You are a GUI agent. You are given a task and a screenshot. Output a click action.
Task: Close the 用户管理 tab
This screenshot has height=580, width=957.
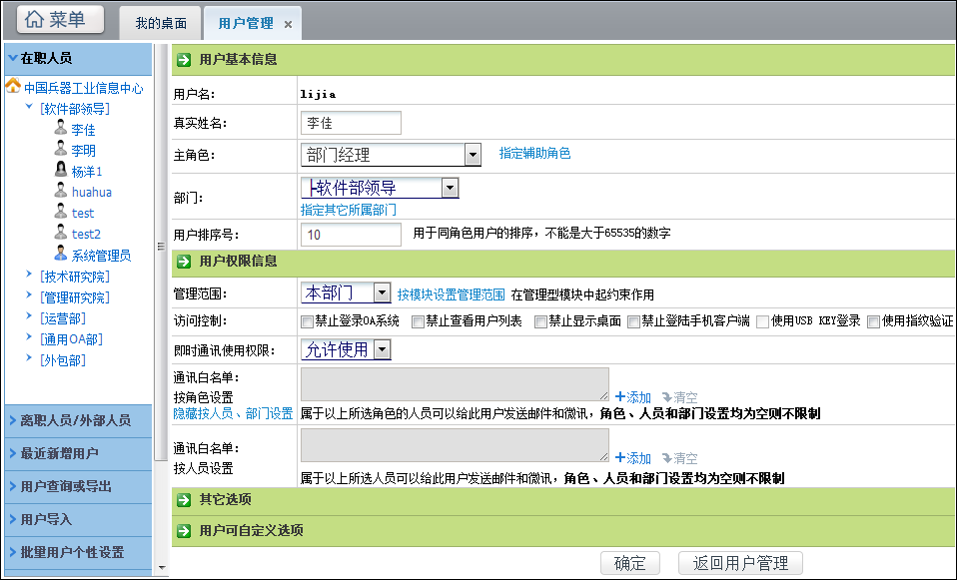pos(289,24)
